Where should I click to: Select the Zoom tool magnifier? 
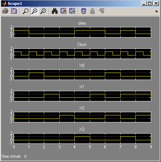click(x=25, y=11)
